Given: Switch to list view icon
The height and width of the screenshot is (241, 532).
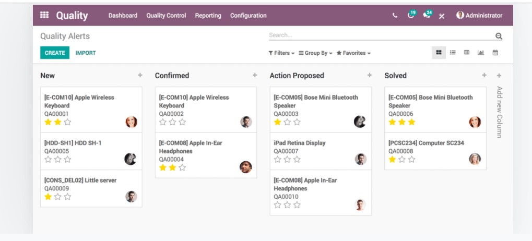Looking at the screenshot, I should coord(453,53).
